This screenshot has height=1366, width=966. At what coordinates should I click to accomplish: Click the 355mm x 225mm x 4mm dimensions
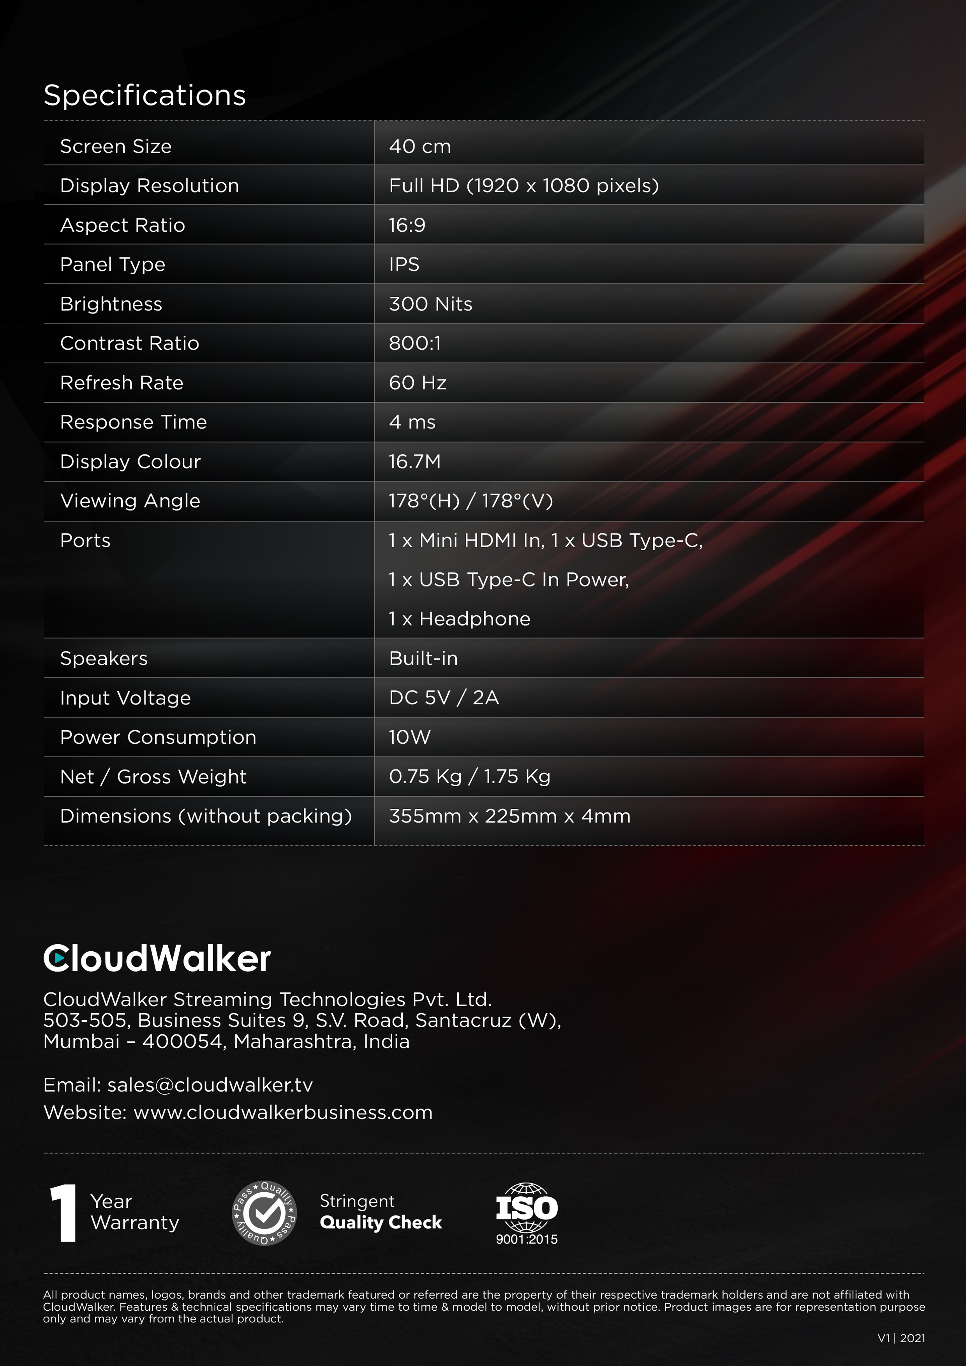pos(509,816)
